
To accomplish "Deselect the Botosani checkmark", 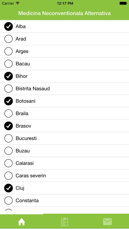I will coord(9,101).
